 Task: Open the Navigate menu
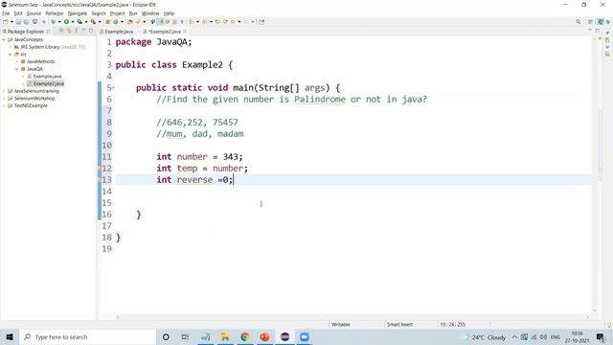click(78, 13)
